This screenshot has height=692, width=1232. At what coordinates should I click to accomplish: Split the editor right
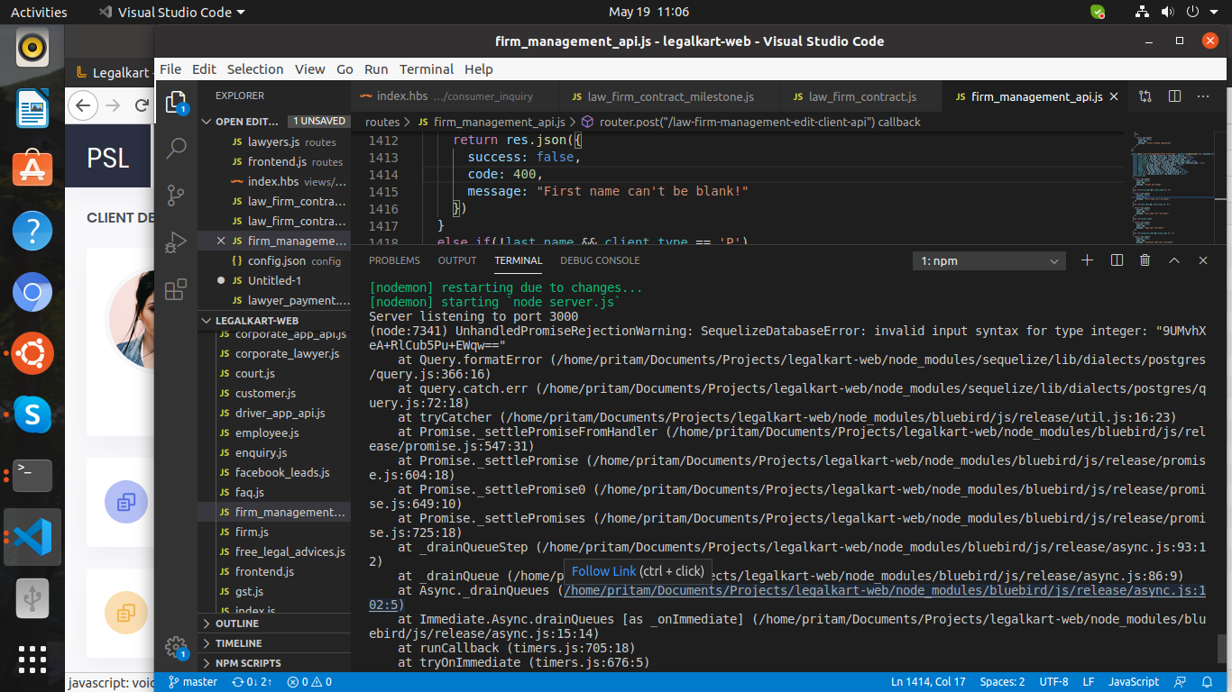point(1174,96)
